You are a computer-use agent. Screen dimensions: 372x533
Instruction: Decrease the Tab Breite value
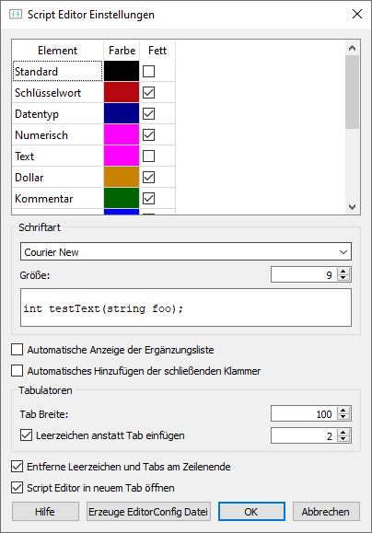click(x=343, y=417)
